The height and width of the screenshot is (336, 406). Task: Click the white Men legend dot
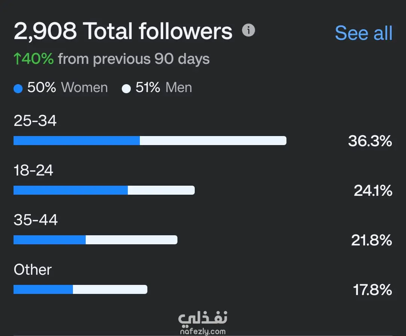point(126,89)
